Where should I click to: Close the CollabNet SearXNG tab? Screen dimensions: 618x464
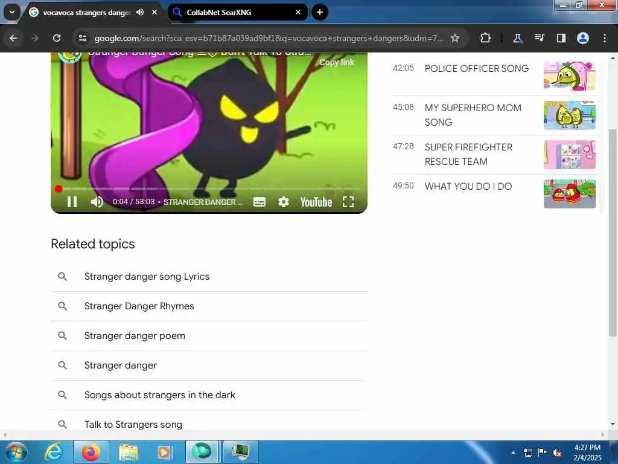pos(298,12)
